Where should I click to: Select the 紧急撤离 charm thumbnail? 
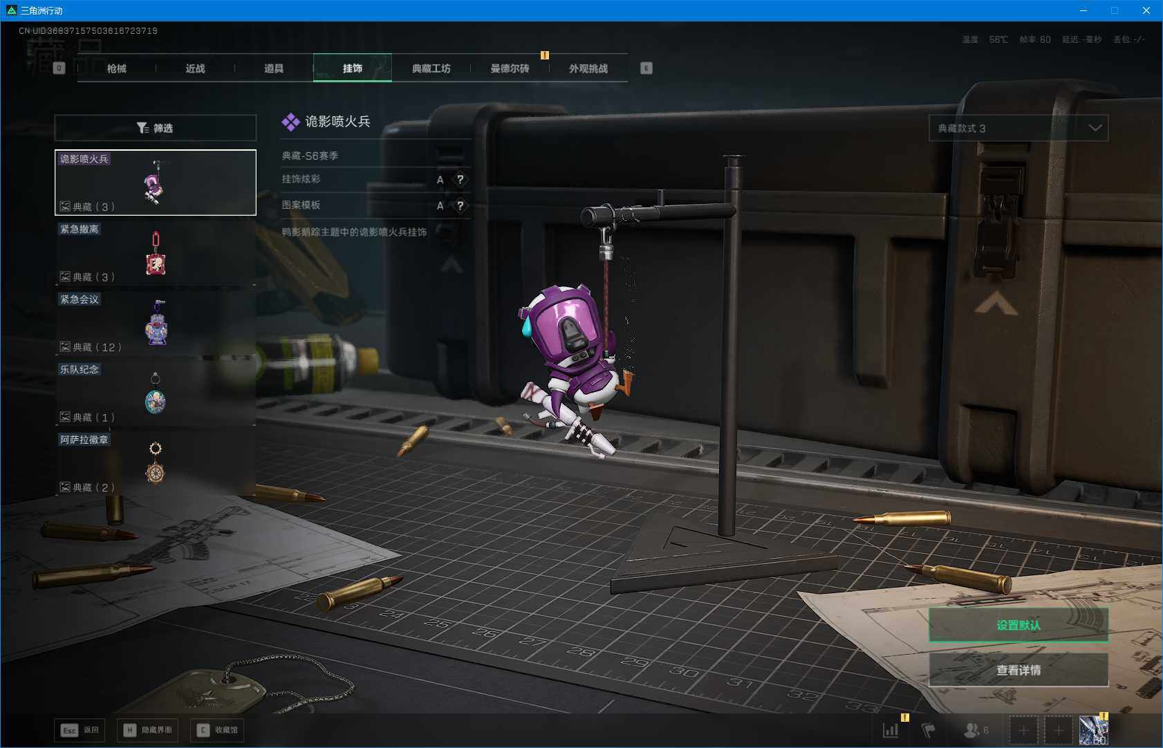point(156,252)
